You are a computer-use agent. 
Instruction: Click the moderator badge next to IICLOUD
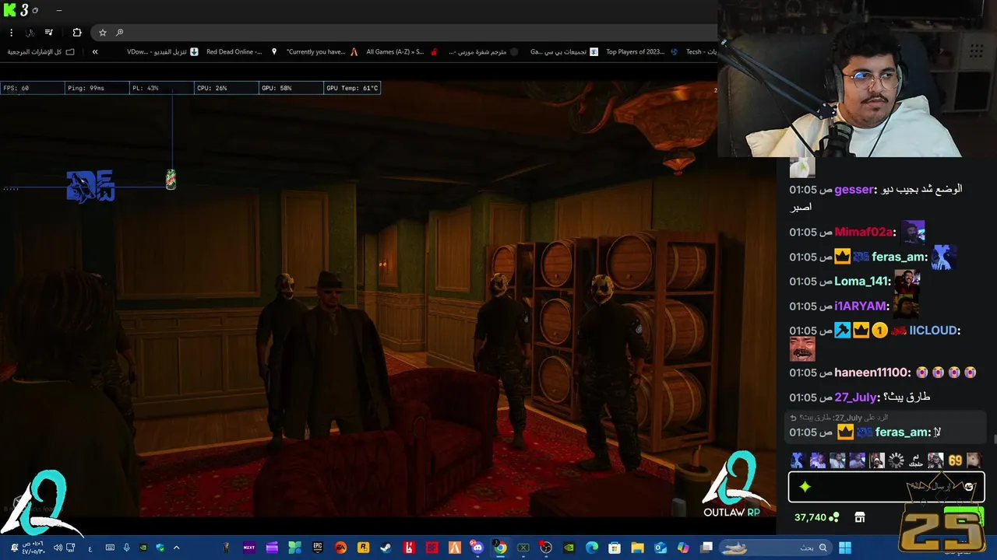point(842,331)
